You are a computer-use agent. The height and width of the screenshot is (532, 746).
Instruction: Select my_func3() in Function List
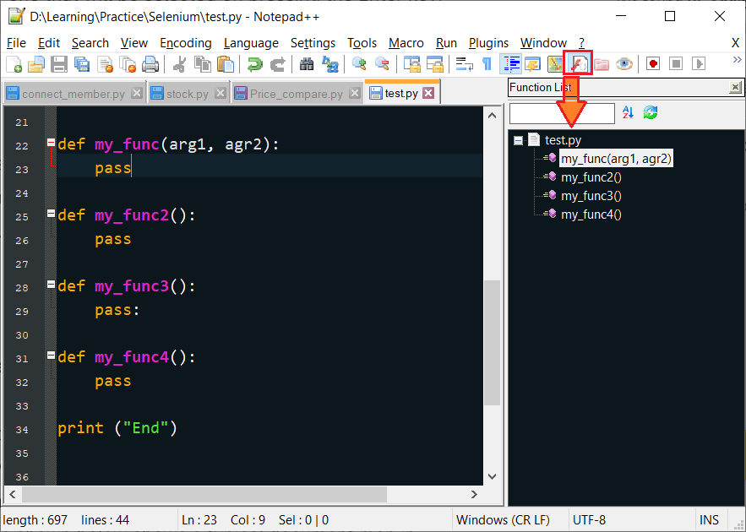coord(591,196)
